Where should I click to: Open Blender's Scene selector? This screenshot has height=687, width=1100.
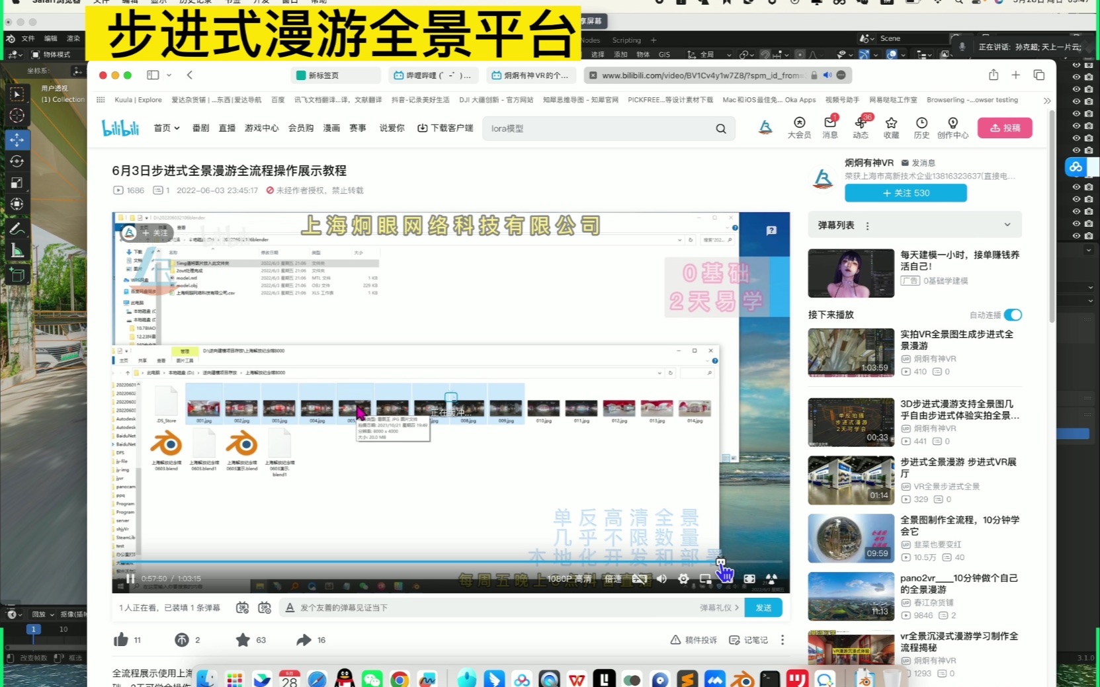click(x=912, y=38)
